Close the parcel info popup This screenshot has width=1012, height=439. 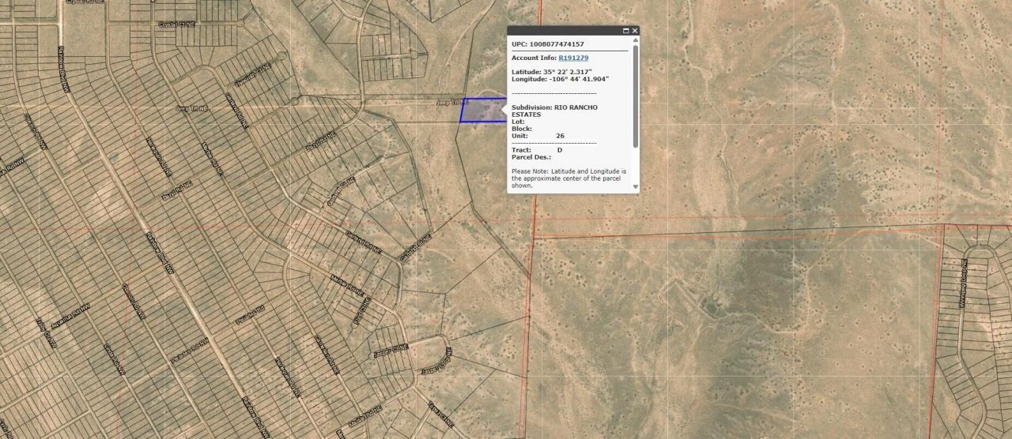pos(635,31)
